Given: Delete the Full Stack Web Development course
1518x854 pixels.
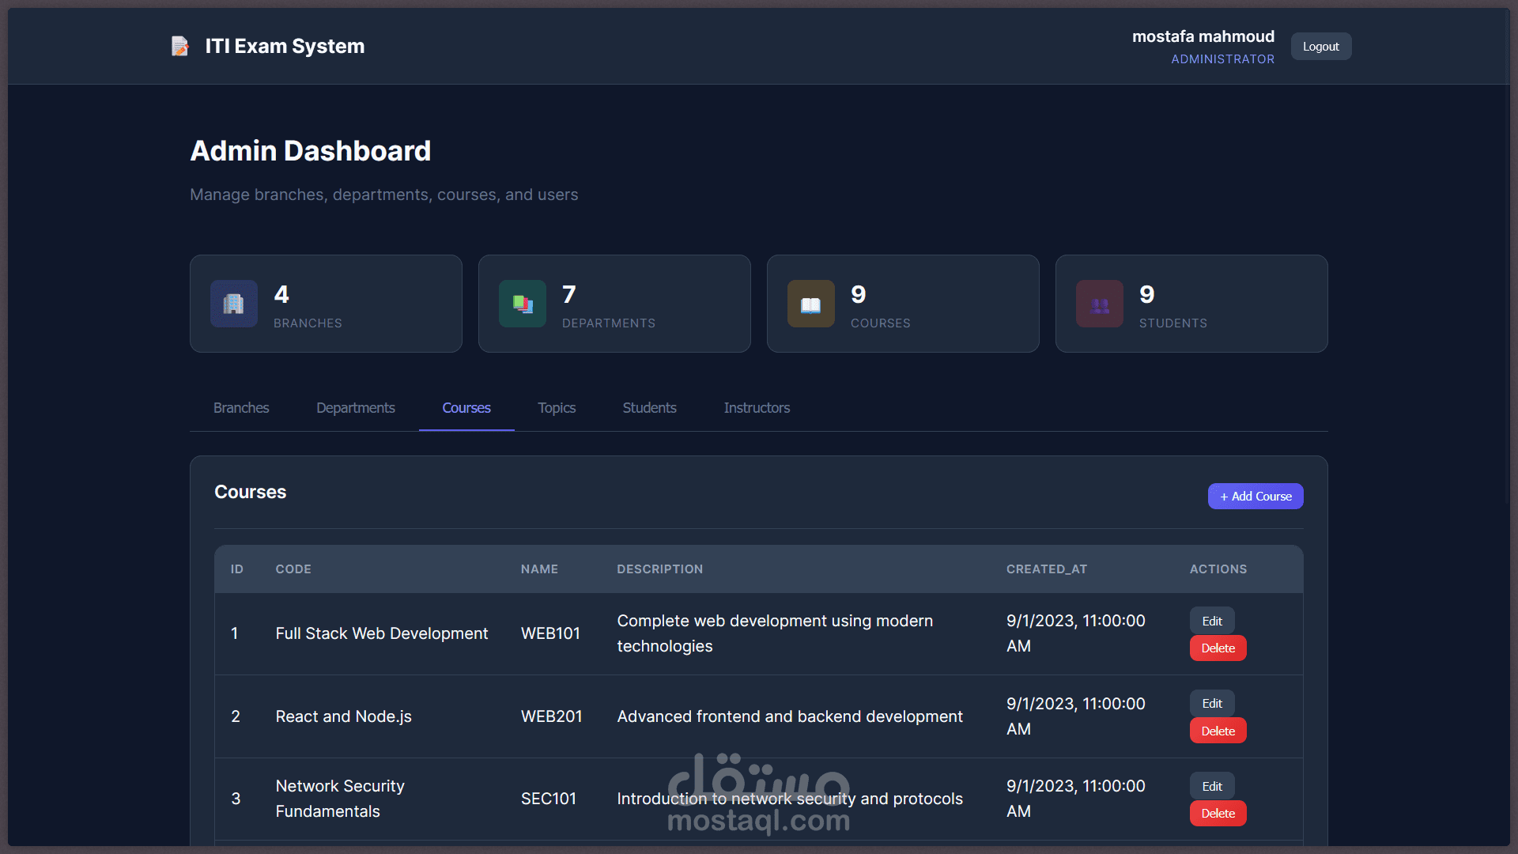Looking at the screenshot, I should [x=1218, y=648].
